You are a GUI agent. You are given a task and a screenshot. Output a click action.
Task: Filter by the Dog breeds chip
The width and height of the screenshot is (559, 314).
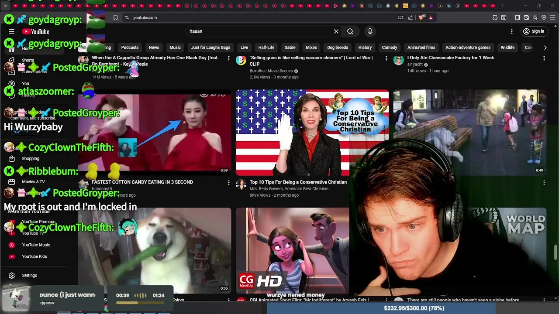click(x=338, y=48)
